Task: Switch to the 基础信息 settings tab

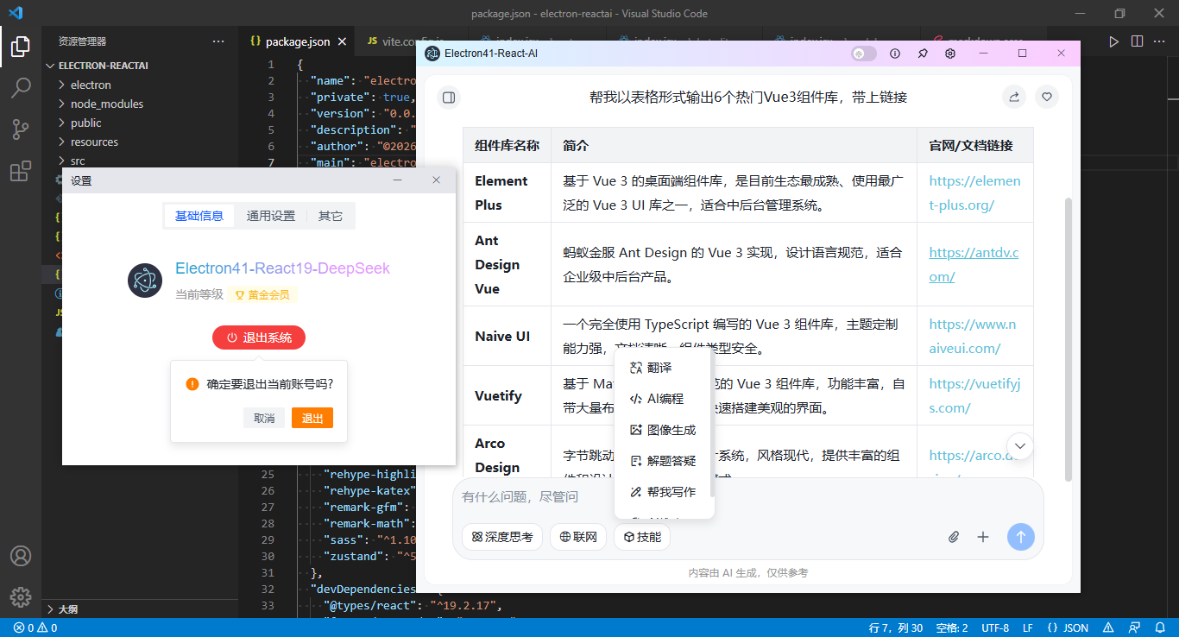Action: (x=199, y=216)
